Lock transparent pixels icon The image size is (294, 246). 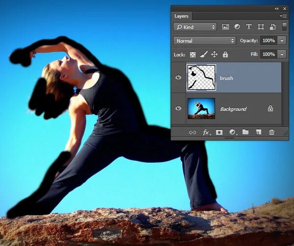pyautogui.click(x=193, y=54)
